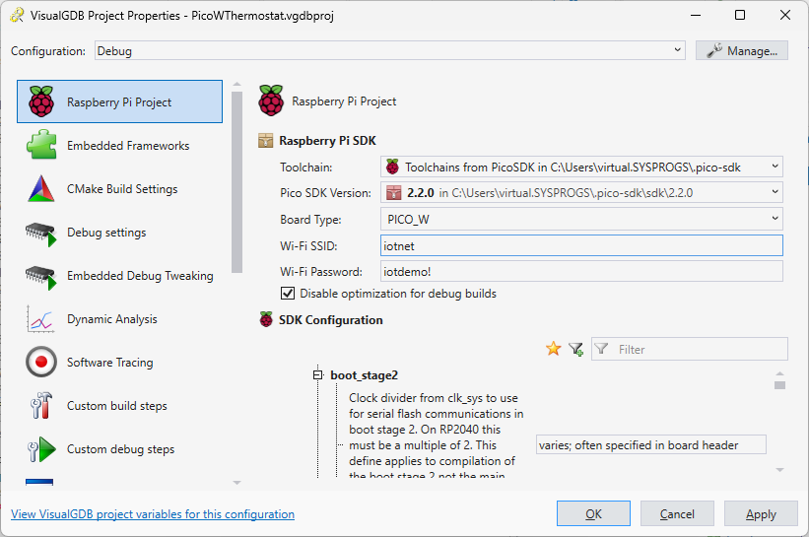This screenshot has height=537, width=809.
Task: Open the Pico SDK Version dropdown
Action: coord(775,193)
